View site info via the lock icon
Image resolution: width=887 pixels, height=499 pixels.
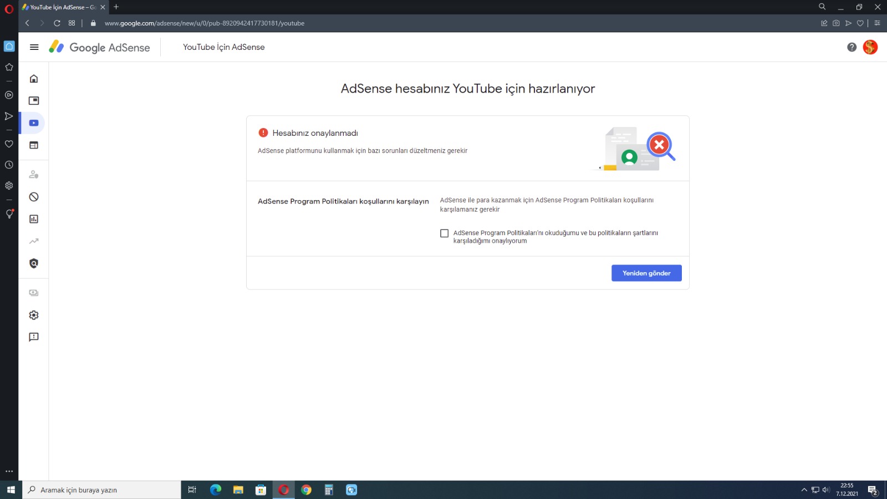point(93,23)
